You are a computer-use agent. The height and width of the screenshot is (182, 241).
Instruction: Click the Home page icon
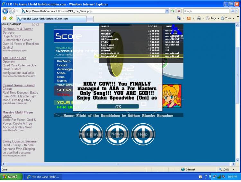pyautogui.click(x=179, y=18)
